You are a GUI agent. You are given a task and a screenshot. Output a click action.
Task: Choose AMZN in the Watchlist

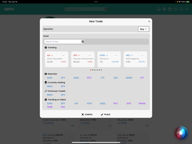click(129, 78)
